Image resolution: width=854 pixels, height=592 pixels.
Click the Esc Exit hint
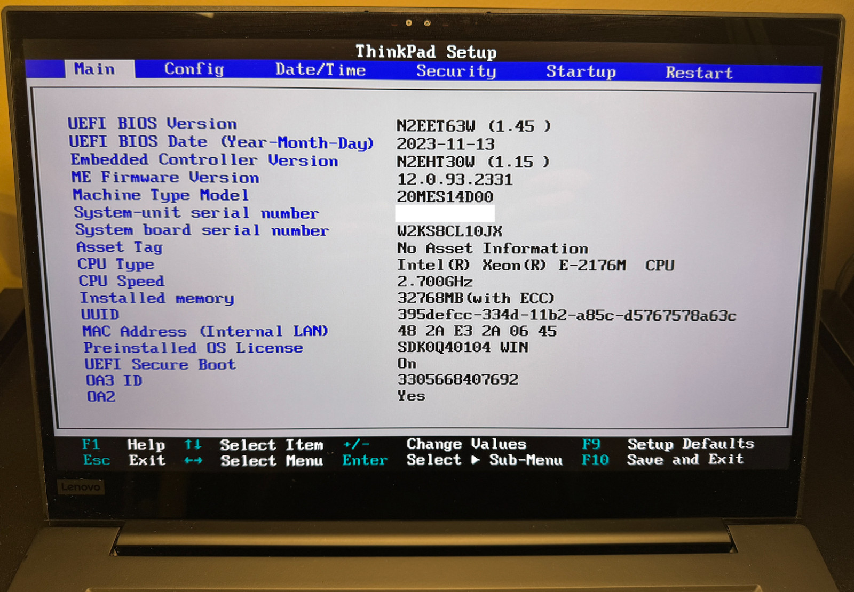(124, 460)
